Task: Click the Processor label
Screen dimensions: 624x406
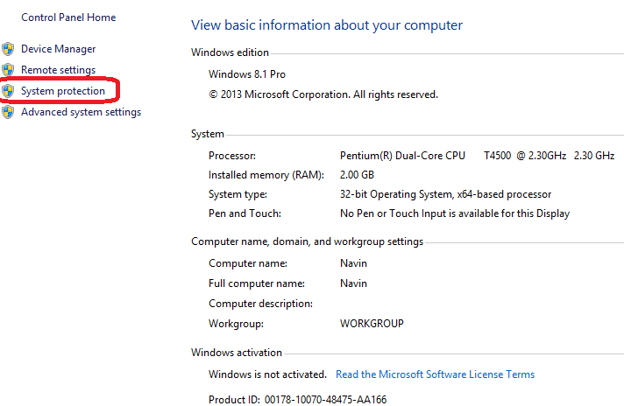Action: coord(232,156)
